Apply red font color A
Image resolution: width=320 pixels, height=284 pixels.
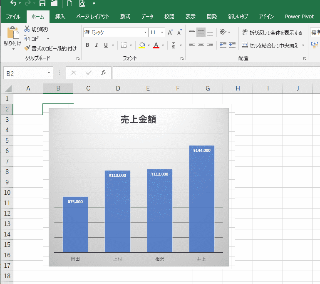156,45
